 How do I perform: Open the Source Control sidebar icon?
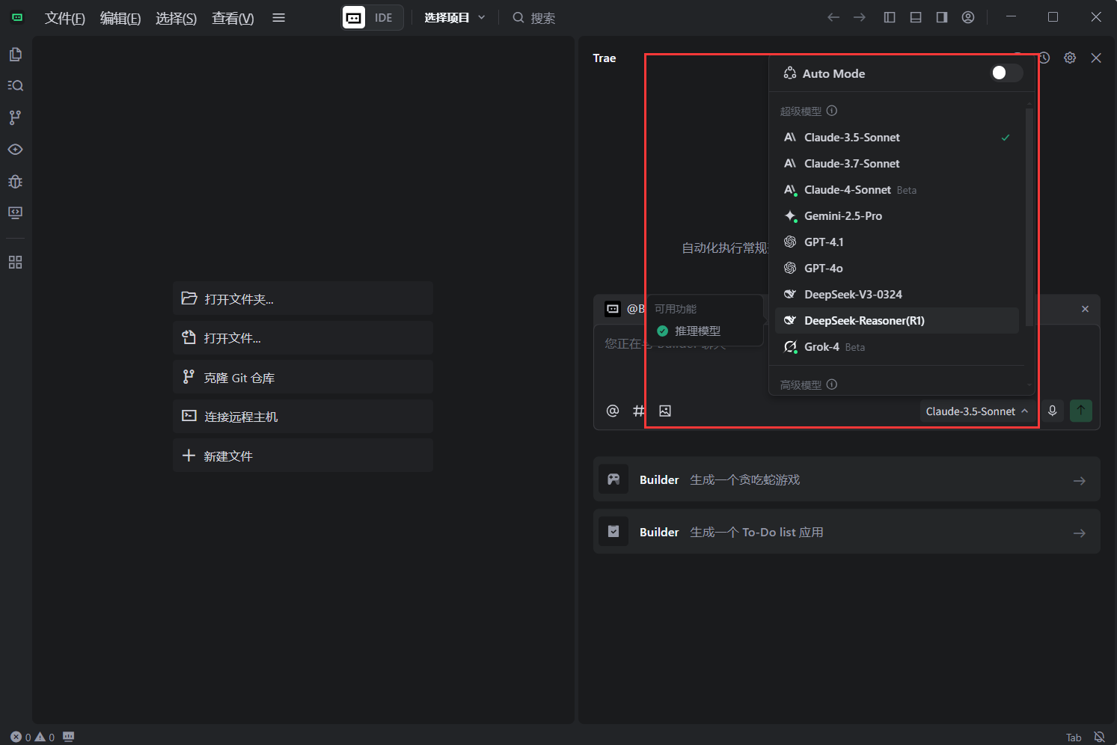[15, 117]
